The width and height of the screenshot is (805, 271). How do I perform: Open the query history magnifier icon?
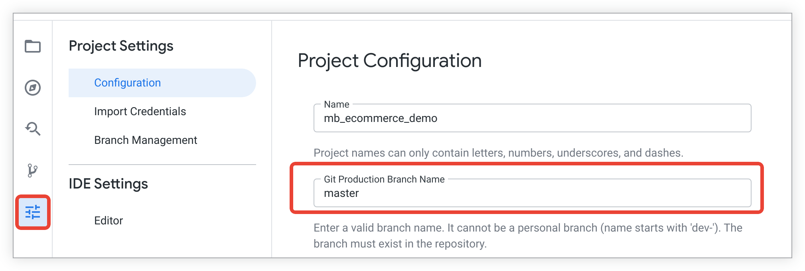point(33,129)
